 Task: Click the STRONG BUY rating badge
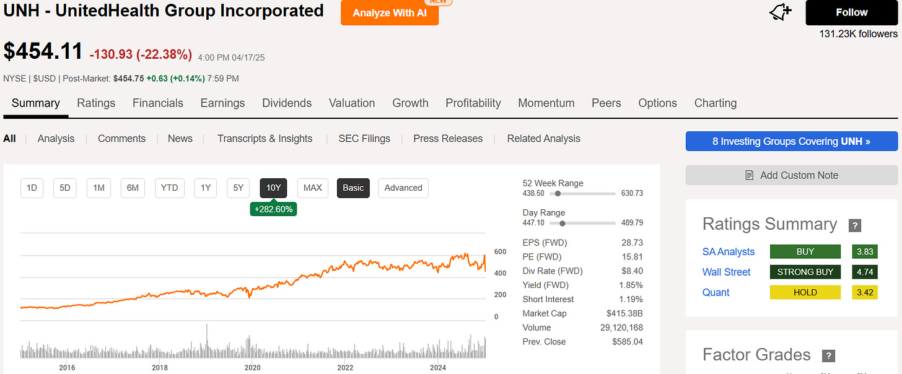[x=805, y=272]
